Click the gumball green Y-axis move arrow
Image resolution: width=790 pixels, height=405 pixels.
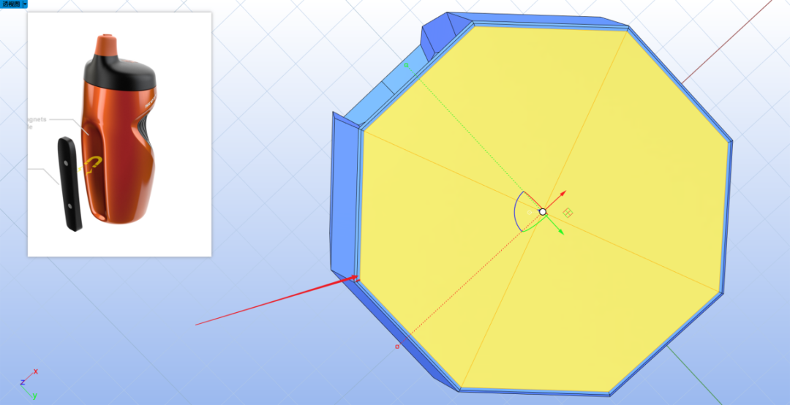tap(560, 231)
